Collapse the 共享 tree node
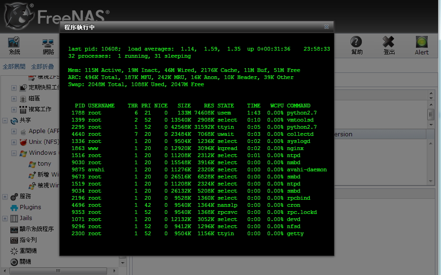The width and height of the screenshot is (441, 275). point(5,121)
